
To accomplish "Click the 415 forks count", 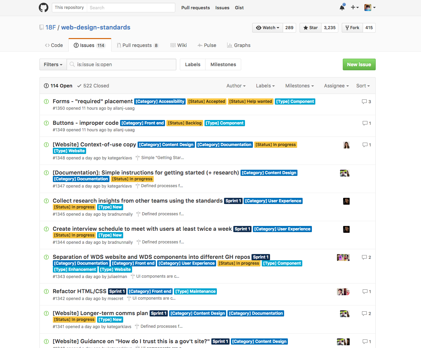I will [x=369, y=28].
